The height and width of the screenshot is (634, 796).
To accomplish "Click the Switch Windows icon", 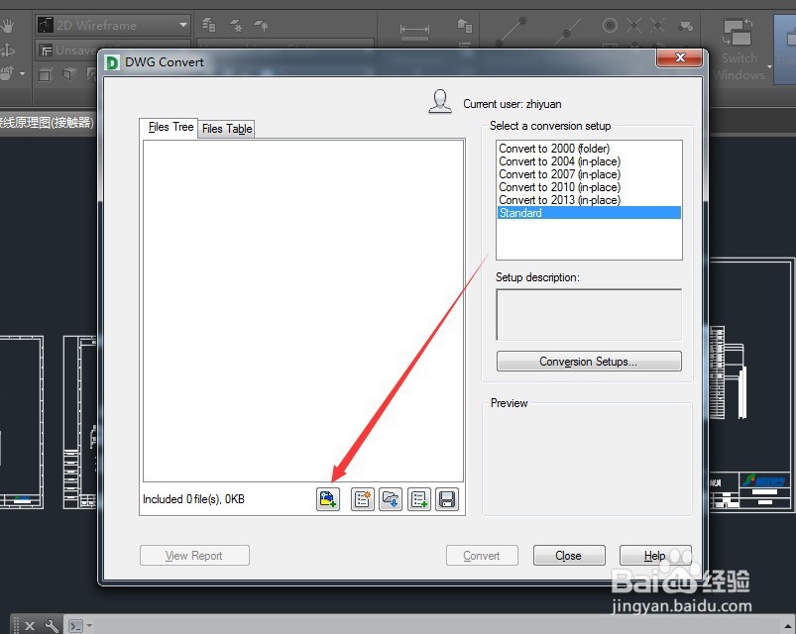I will click(x=739, y=32).
